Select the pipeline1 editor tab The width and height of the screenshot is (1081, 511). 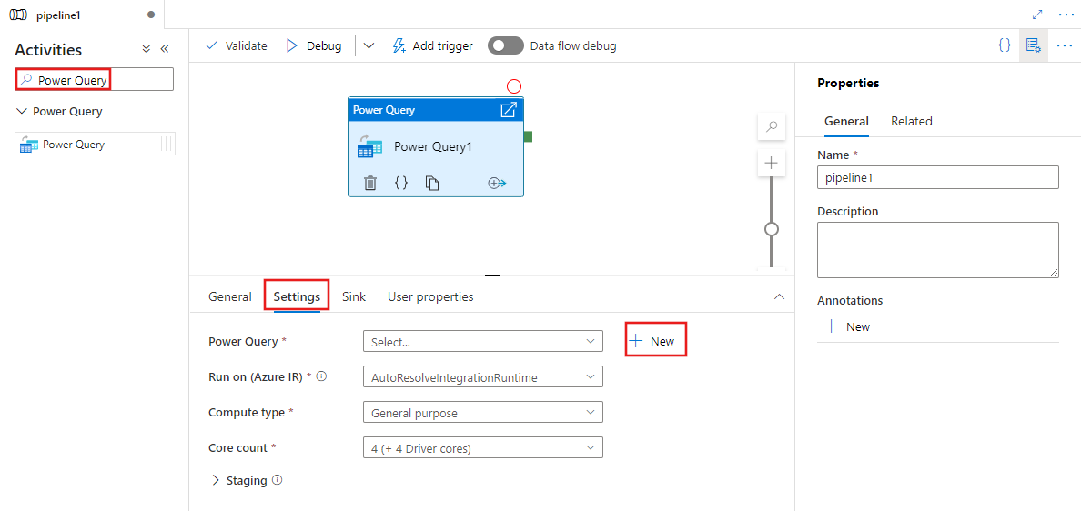(82, 15)
